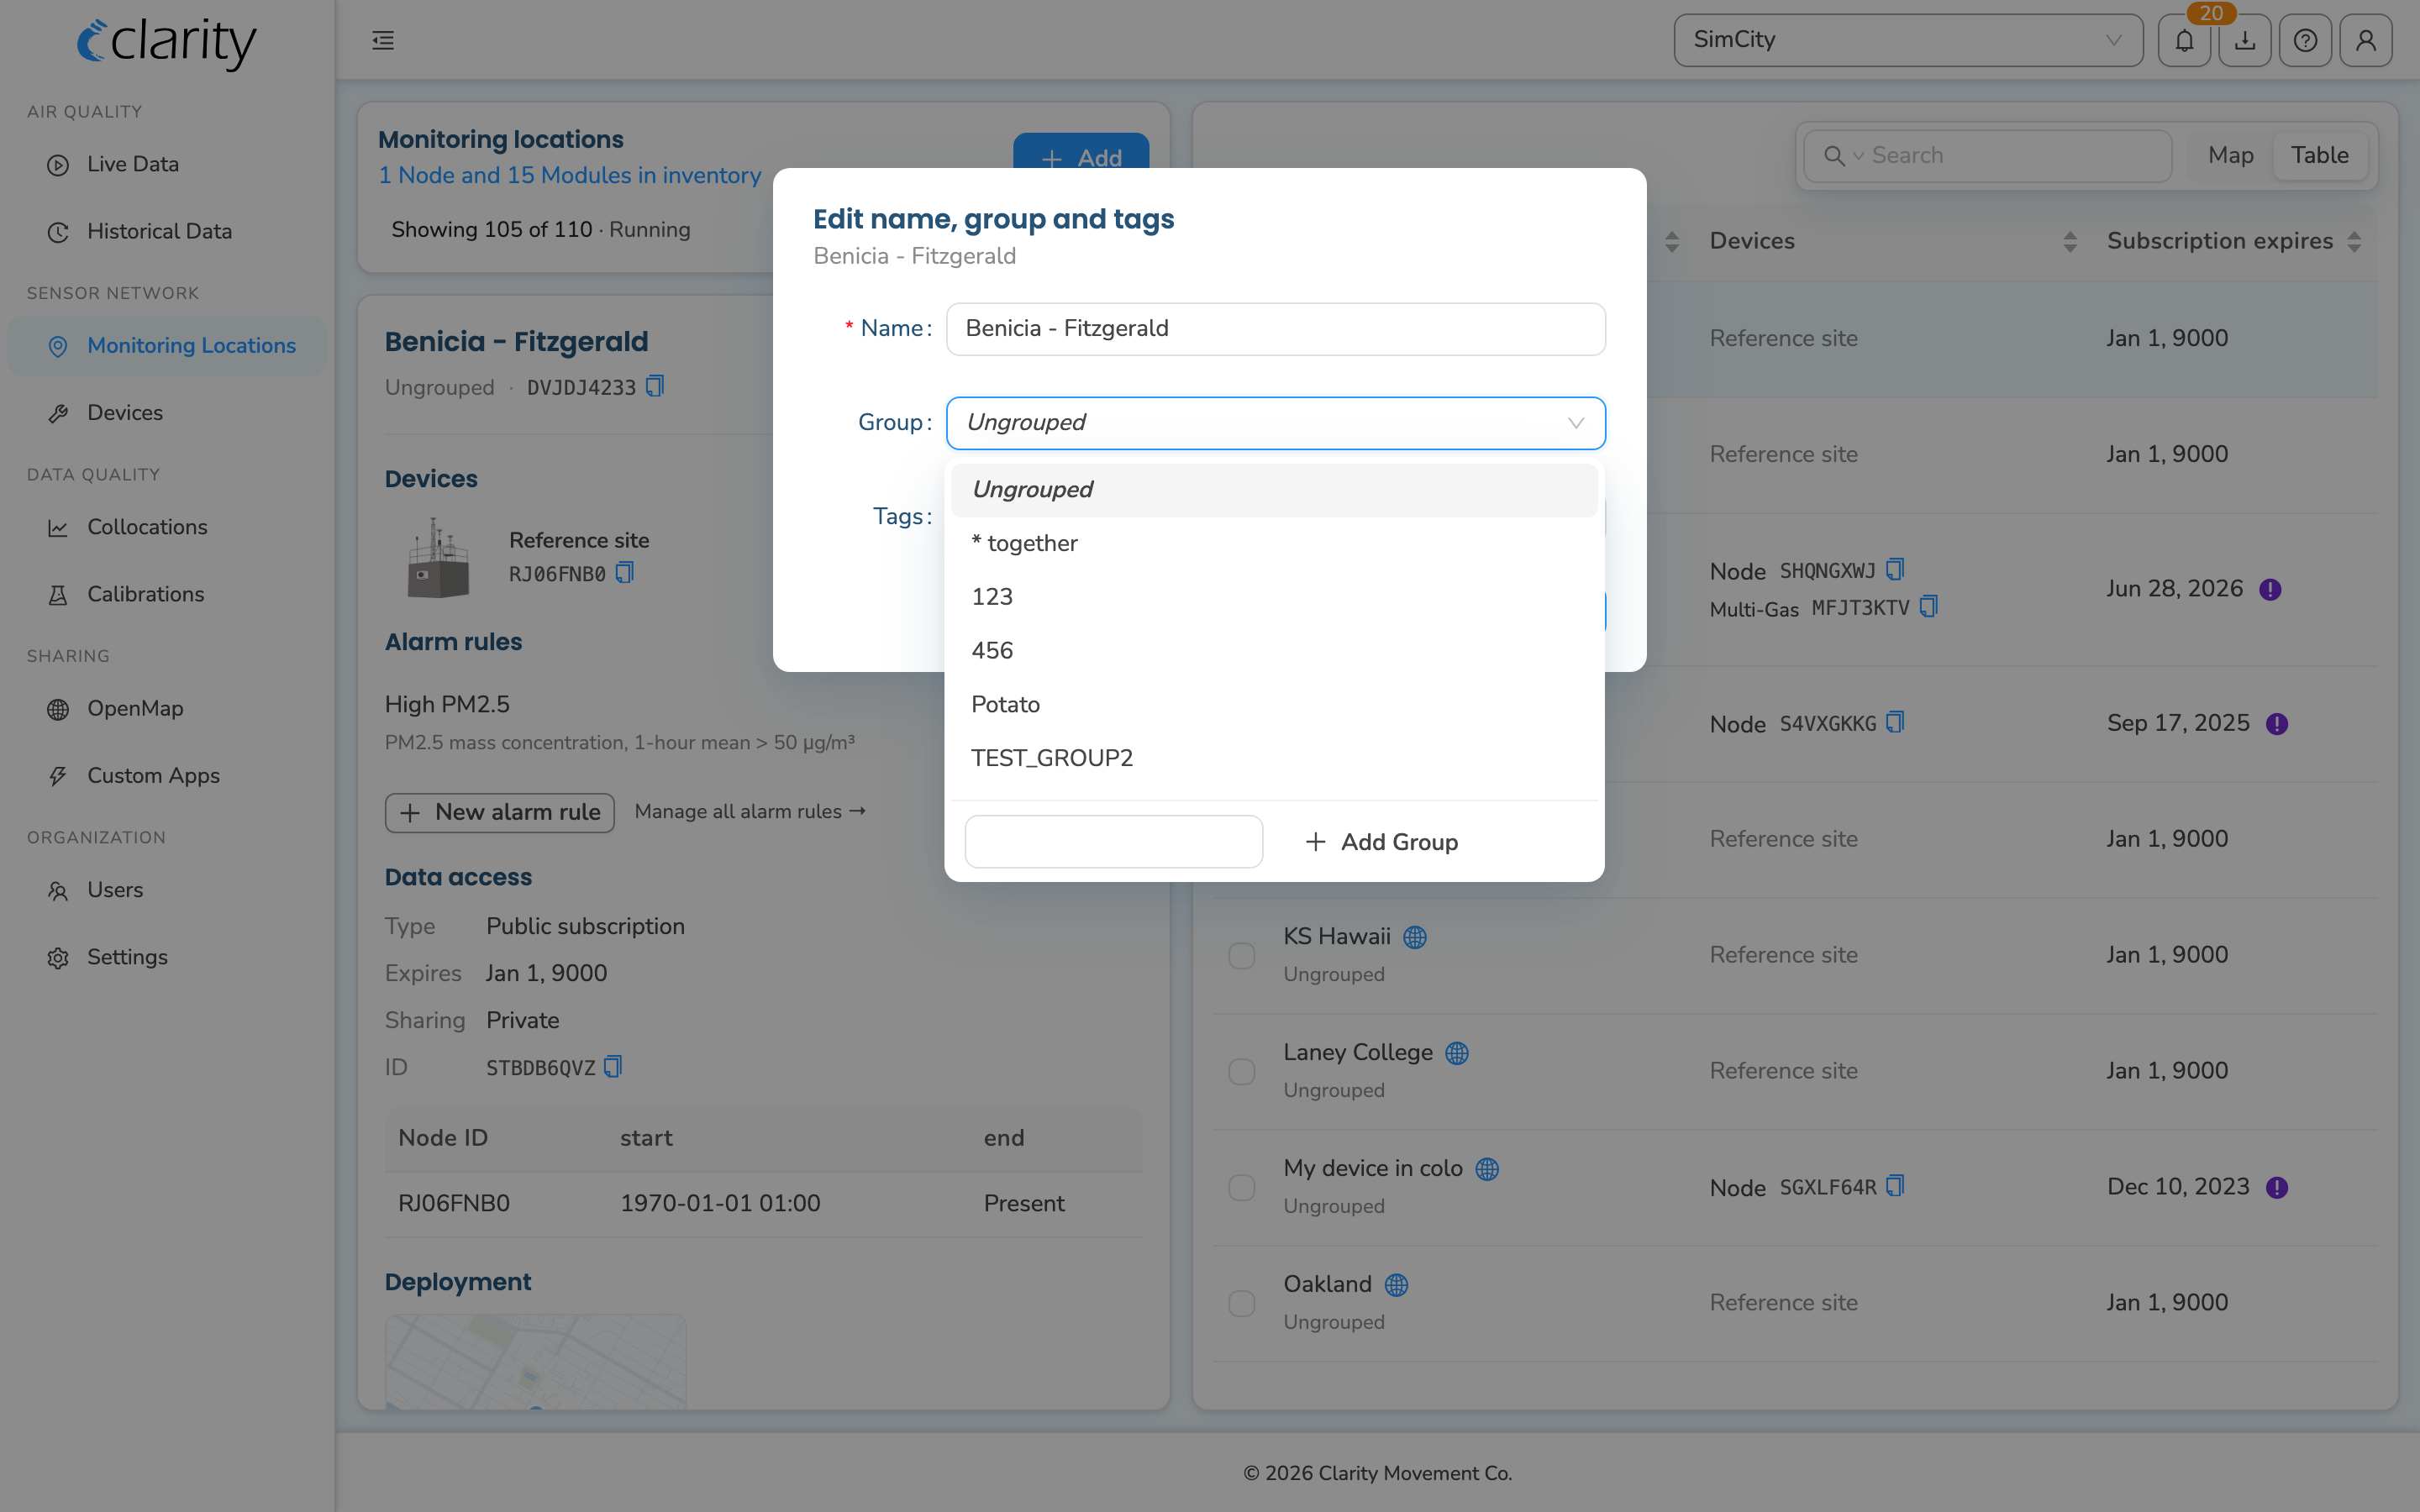
Task: Select the KS Hawaii row checkbox
Action: 1241,955
